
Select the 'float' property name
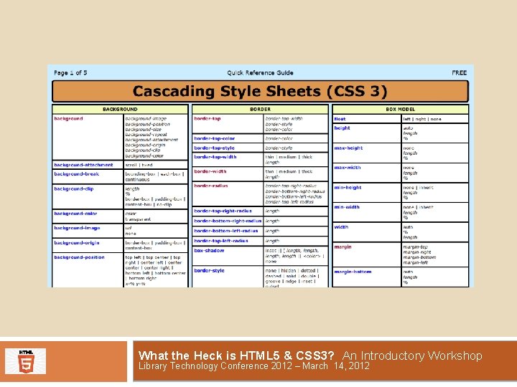pyautogui.click(x=340, y=119)
